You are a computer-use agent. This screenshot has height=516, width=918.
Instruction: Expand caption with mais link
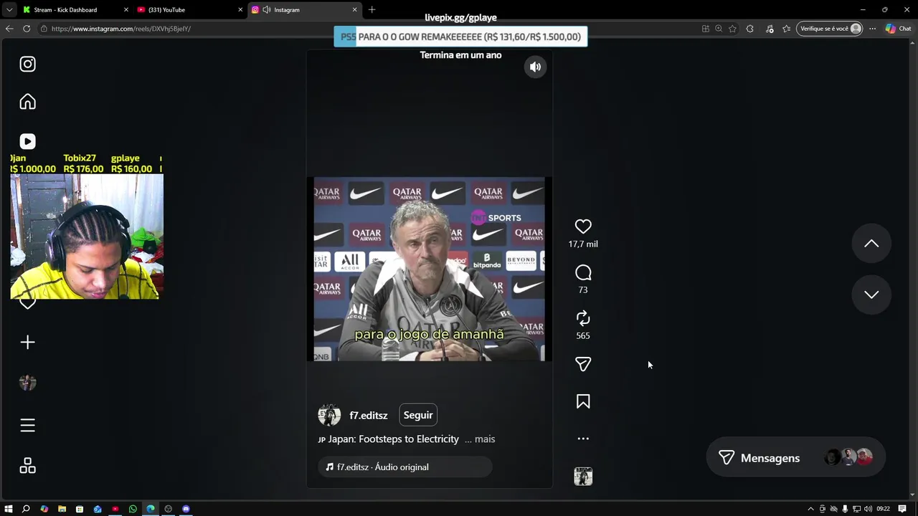(x=485, y=439)
